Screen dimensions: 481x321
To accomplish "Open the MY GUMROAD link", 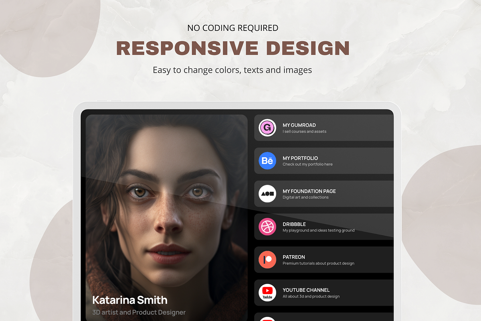I will [x=324, y=128].
